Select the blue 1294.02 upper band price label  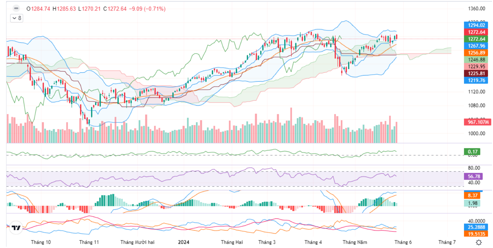(476, 25)
